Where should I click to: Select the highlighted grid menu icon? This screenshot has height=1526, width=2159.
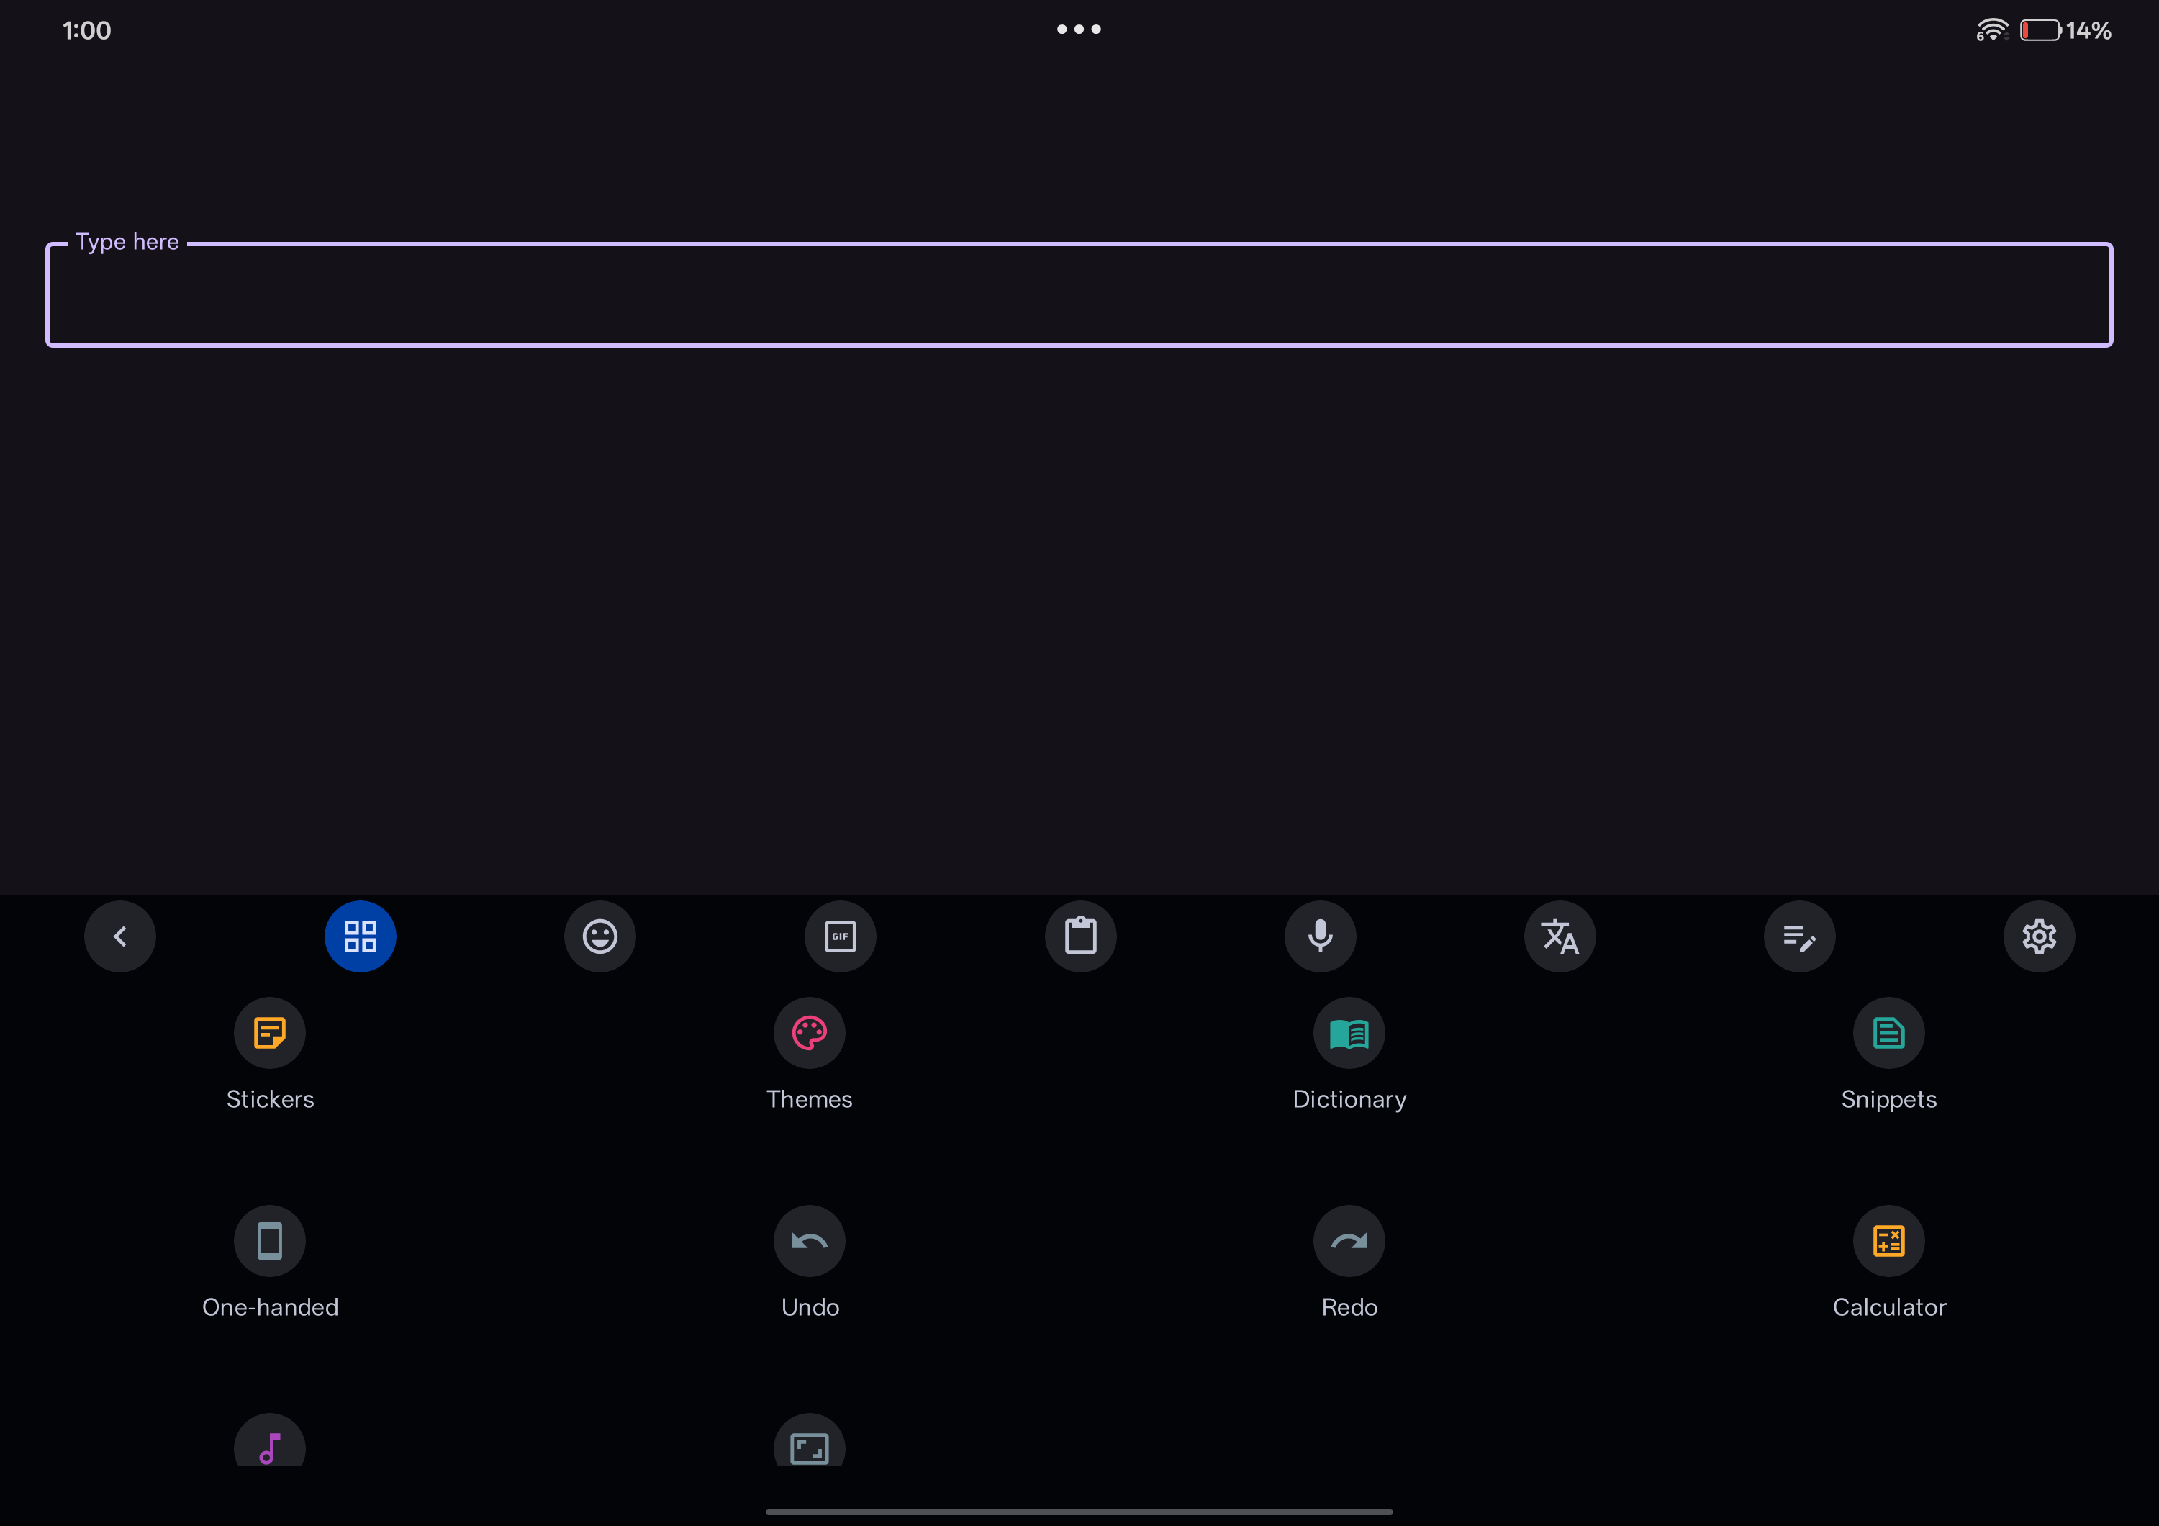click(360, 936)
